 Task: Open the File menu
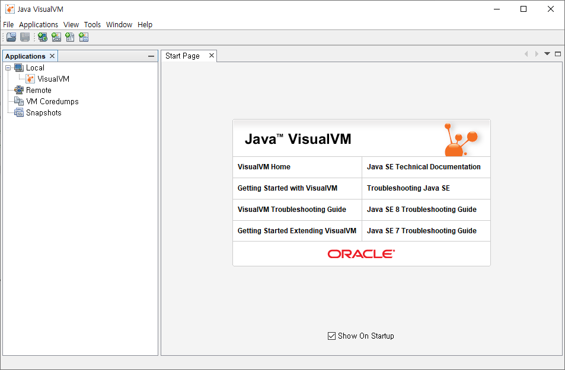pyautogui.click(x=8, y=24)
